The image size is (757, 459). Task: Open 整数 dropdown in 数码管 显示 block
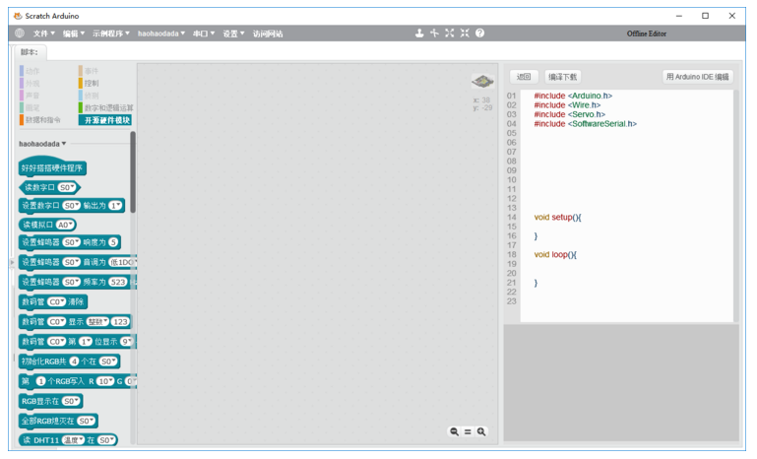click(98, 321)
